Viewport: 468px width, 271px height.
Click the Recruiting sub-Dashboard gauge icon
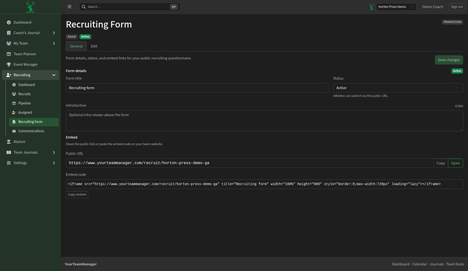[14, 85]
